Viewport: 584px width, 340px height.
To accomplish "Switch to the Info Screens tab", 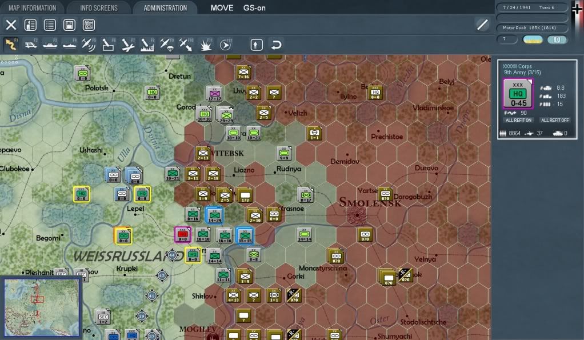I will [99, 8].
